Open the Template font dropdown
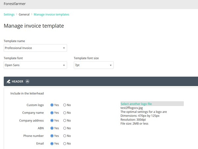The height and width of the screenshot is (149, 198). point(36,65)
